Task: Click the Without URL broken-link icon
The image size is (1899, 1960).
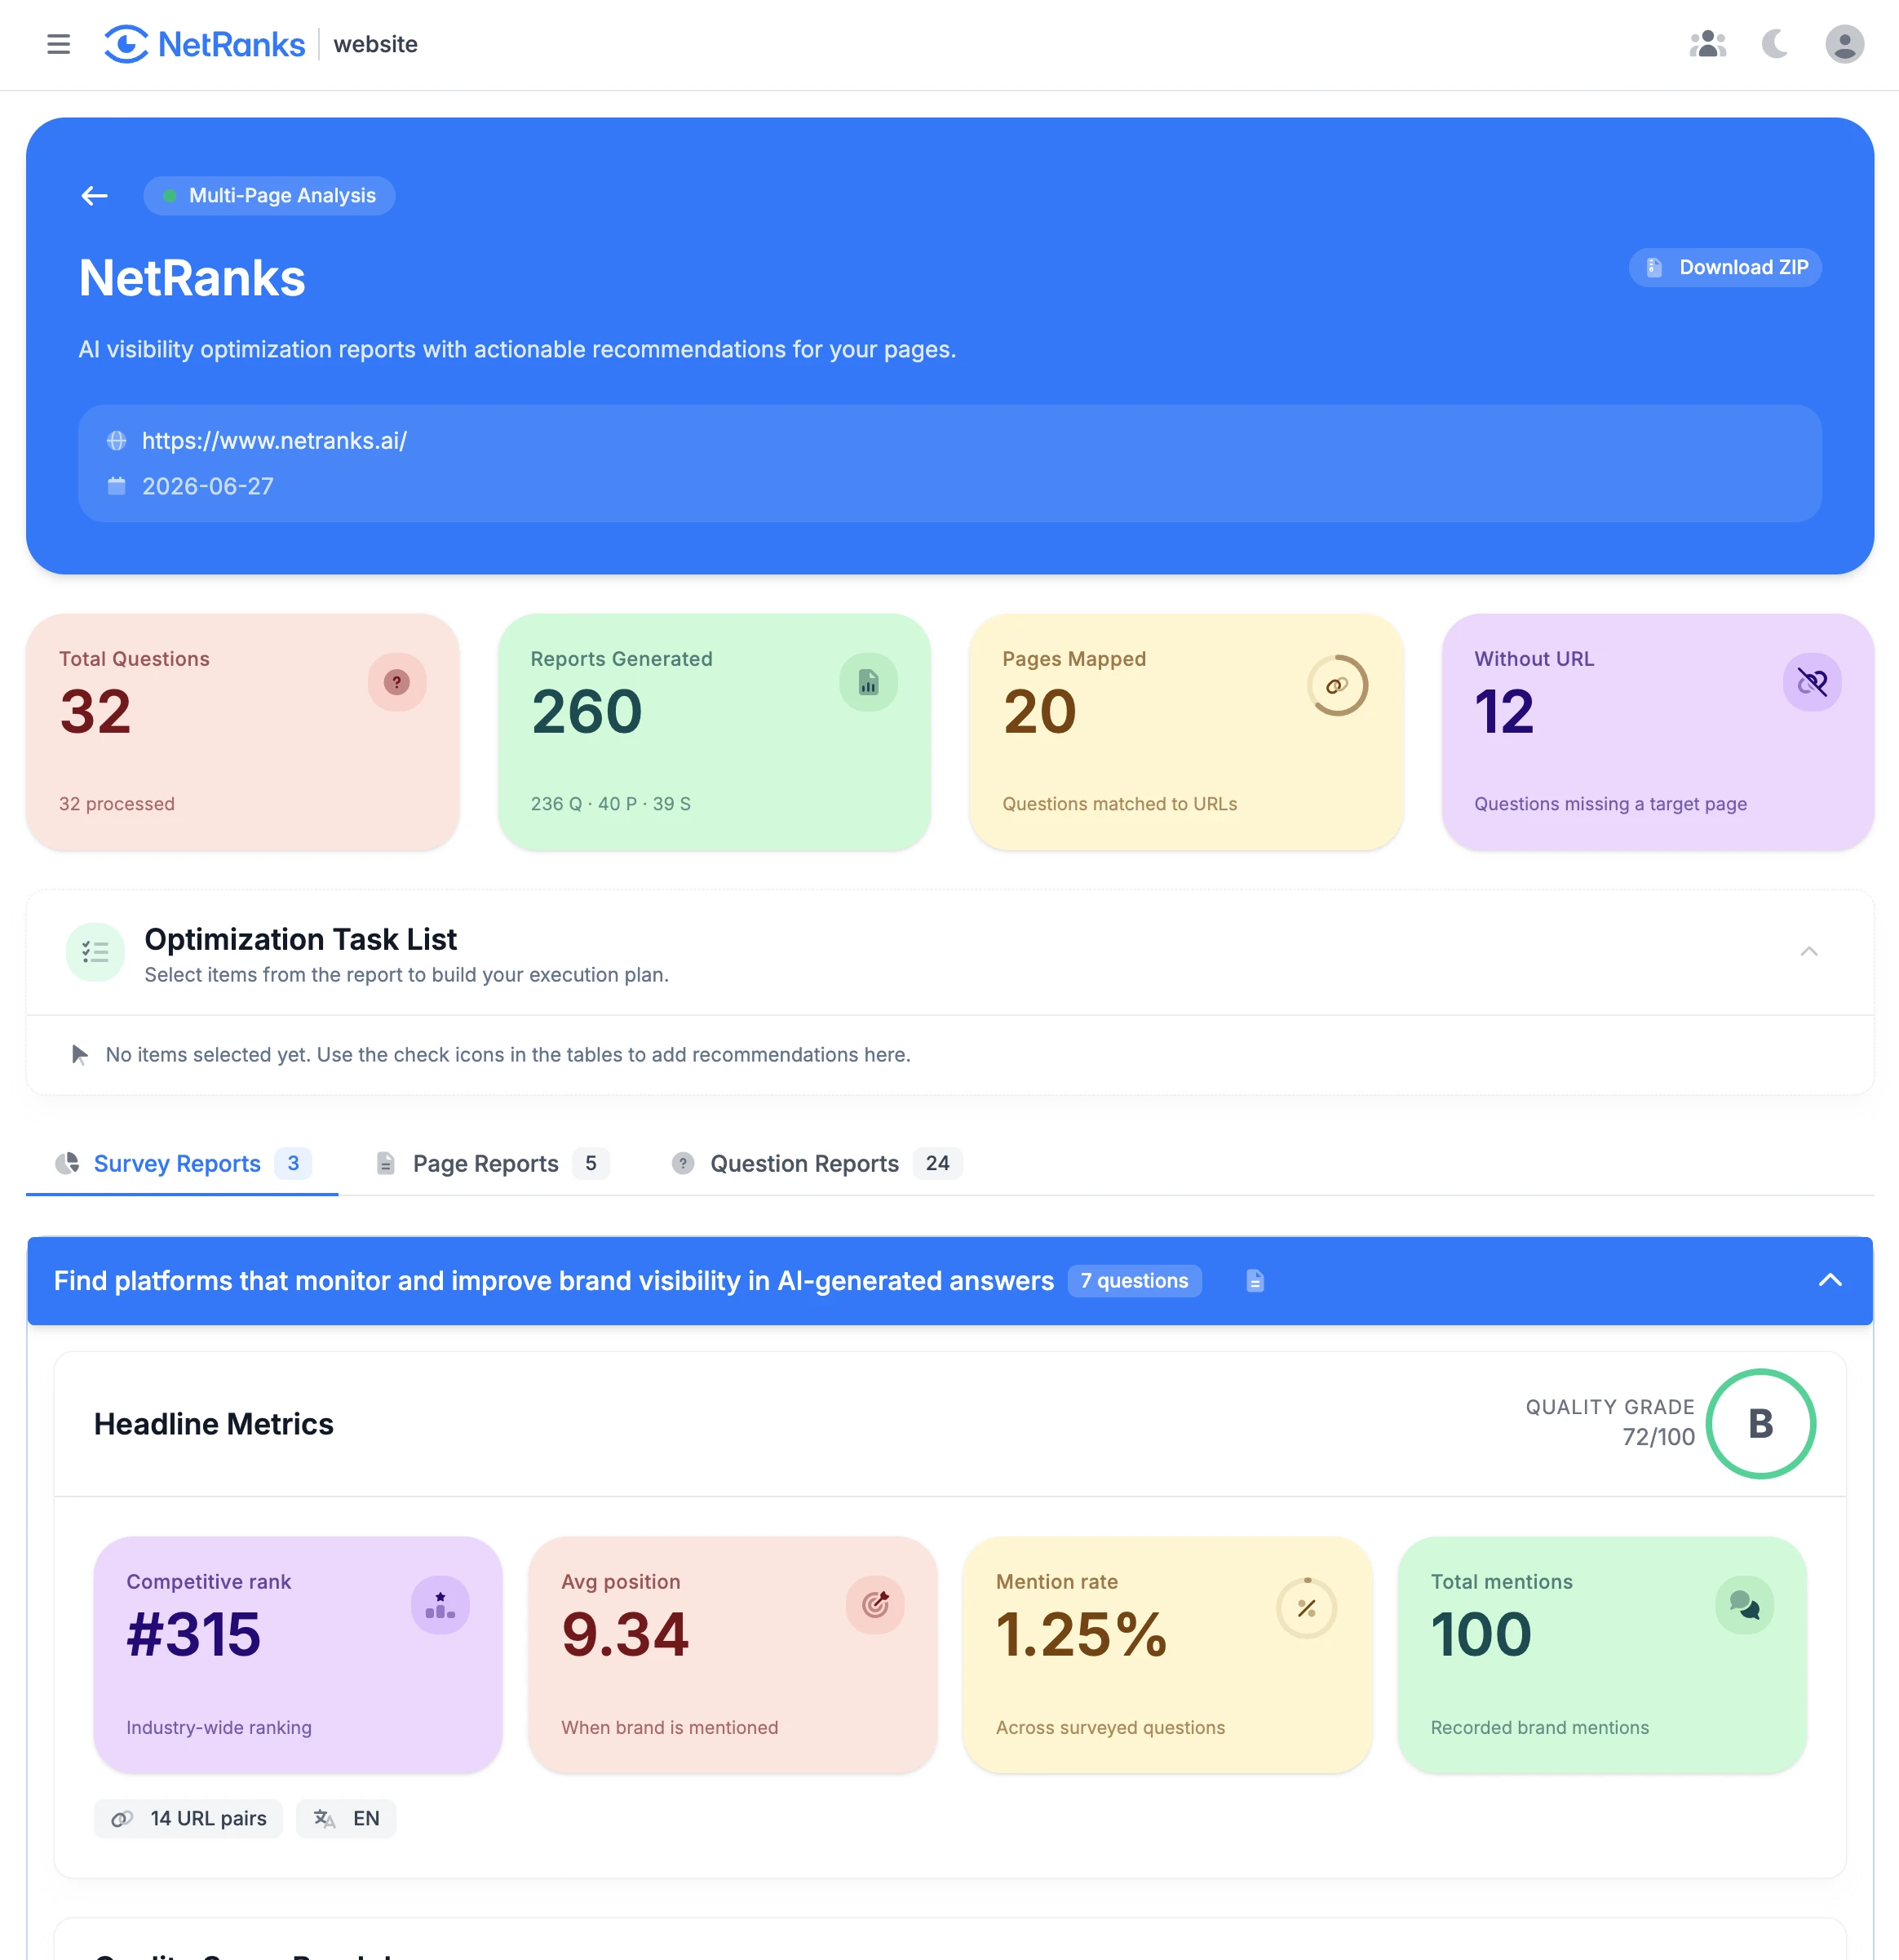Action: 1812,682
